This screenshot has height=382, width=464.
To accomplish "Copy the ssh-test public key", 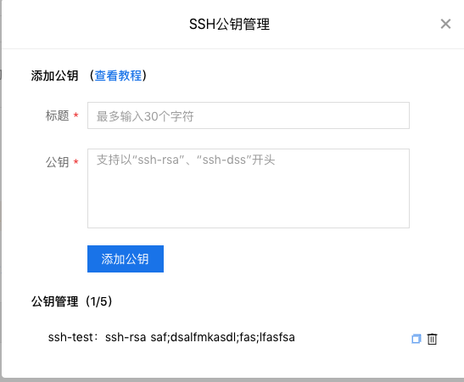I will pos(416,339).
